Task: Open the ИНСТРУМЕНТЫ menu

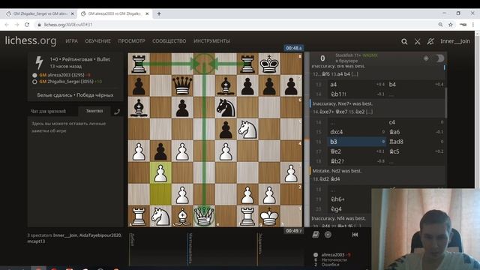Action: pyautogui.click(x=211, y=41)
